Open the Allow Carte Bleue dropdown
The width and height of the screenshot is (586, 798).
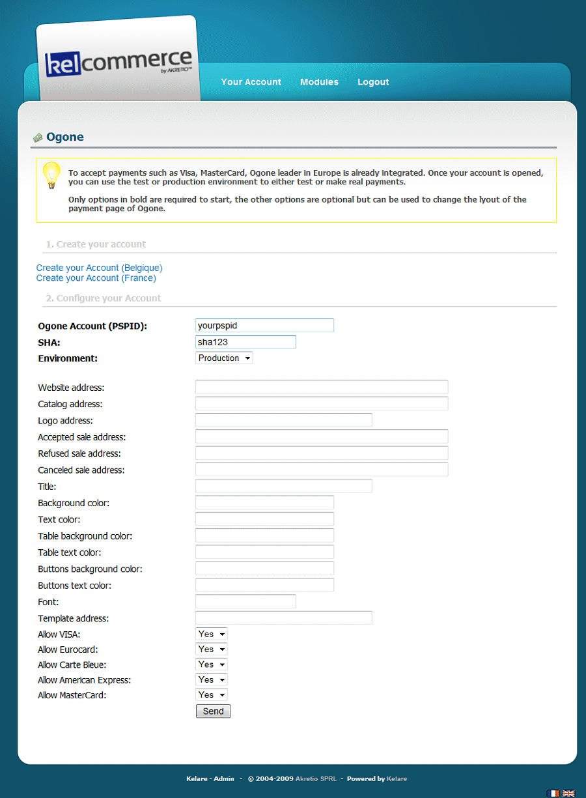pos(212,664)
